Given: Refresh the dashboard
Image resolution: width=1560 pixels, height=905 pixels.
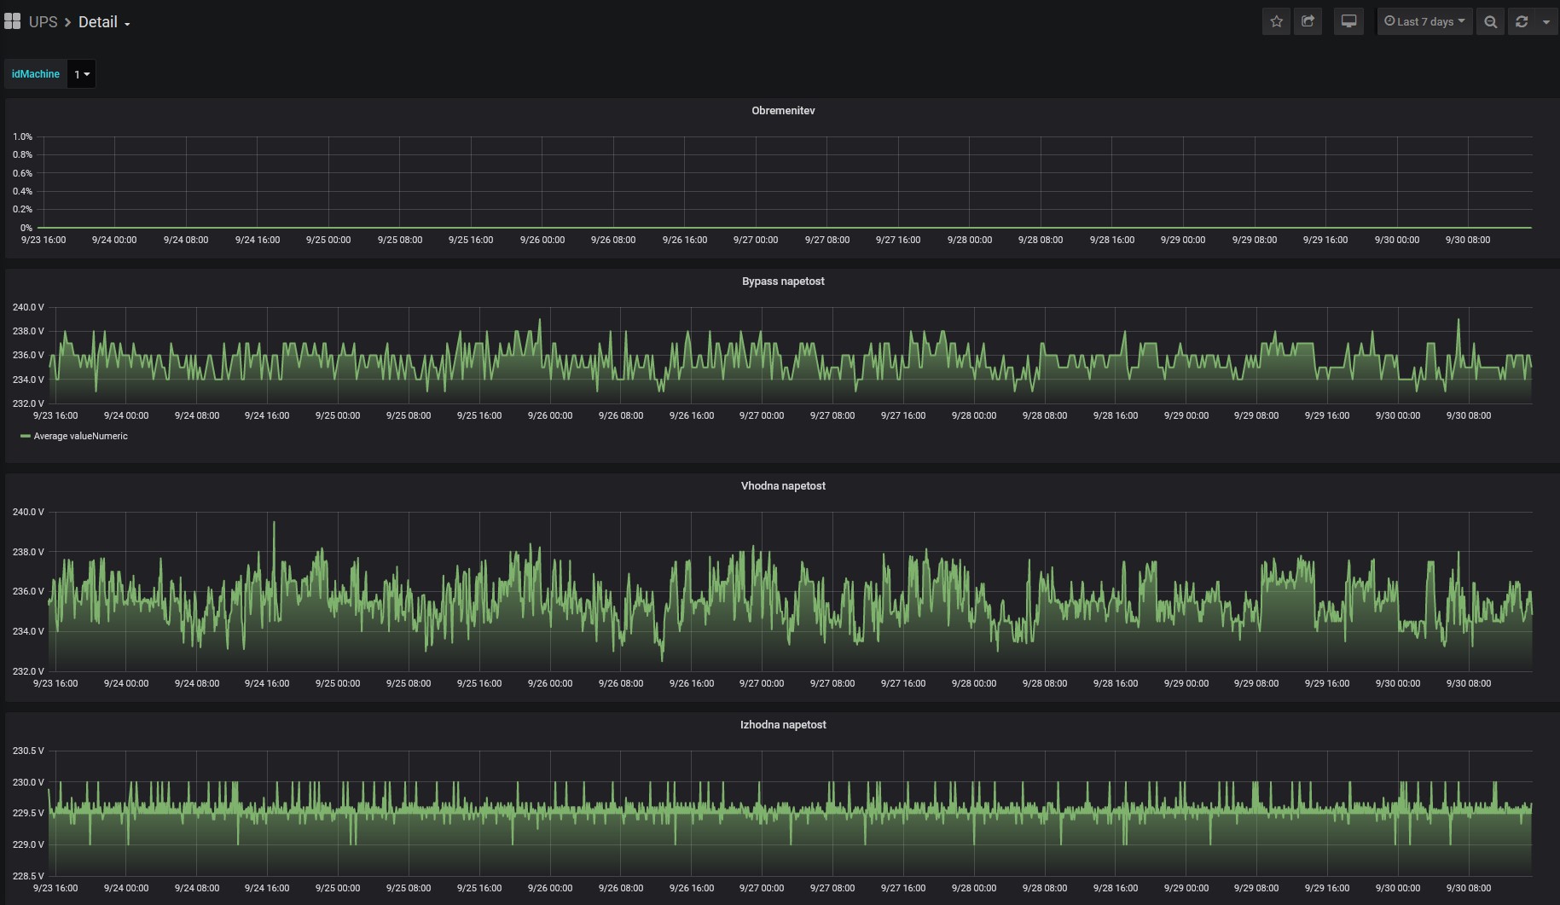Looking at the screenshot, I should pyautogui.click(x=1522, y=22).
